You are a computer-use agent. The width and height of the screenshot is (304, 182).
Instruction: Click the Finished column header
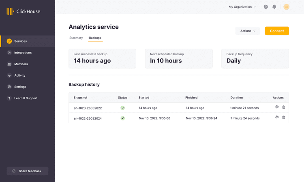click(191, 98)
